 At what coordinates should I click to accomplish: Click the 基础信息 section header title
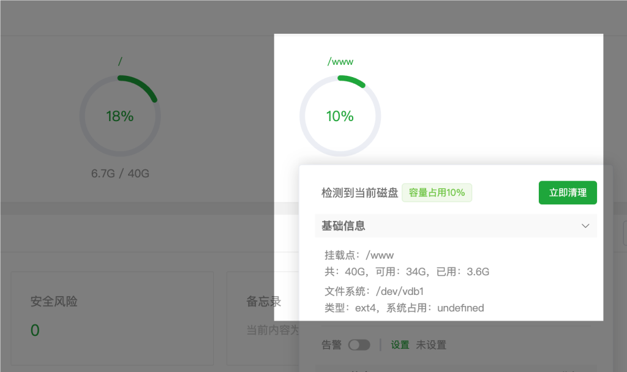point(344,226)
